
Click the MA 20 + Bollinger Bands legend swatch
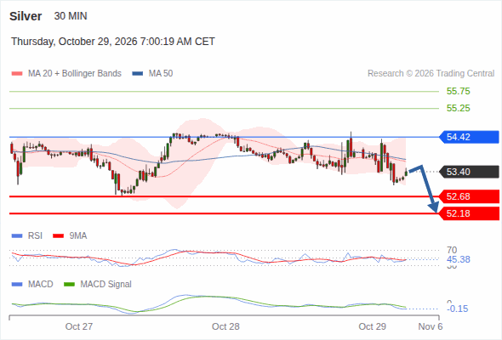17,74
